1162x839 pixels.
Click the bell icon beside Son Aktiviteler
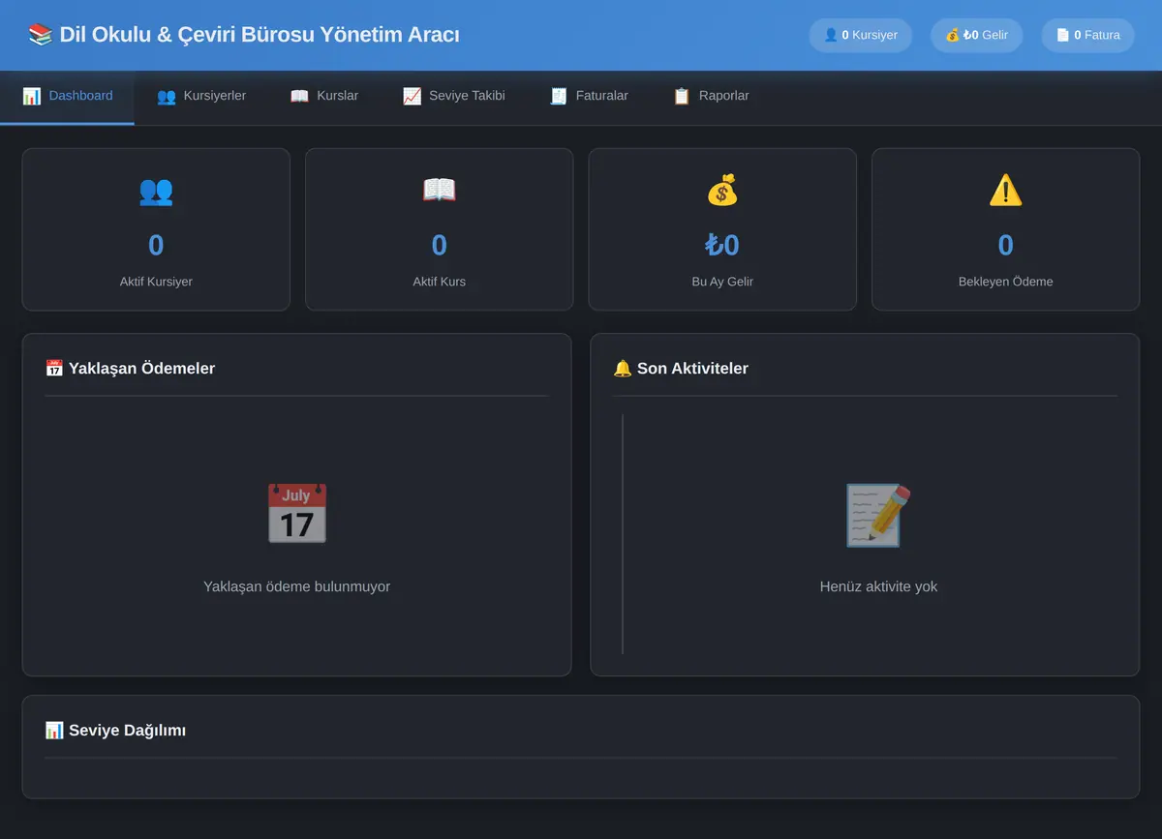coord(623,369)
